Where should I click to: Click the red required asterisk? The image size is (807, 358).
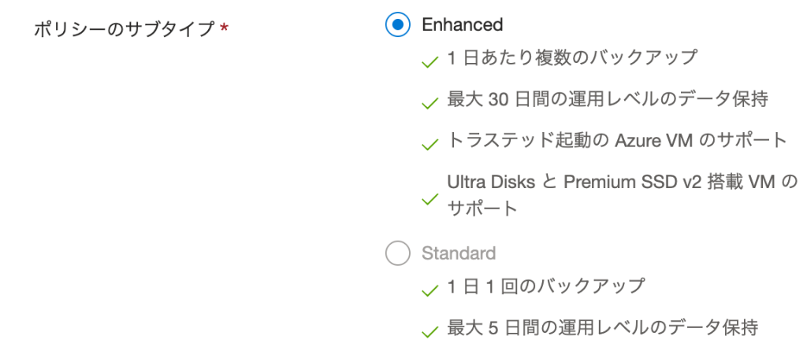tap(225, 30)
